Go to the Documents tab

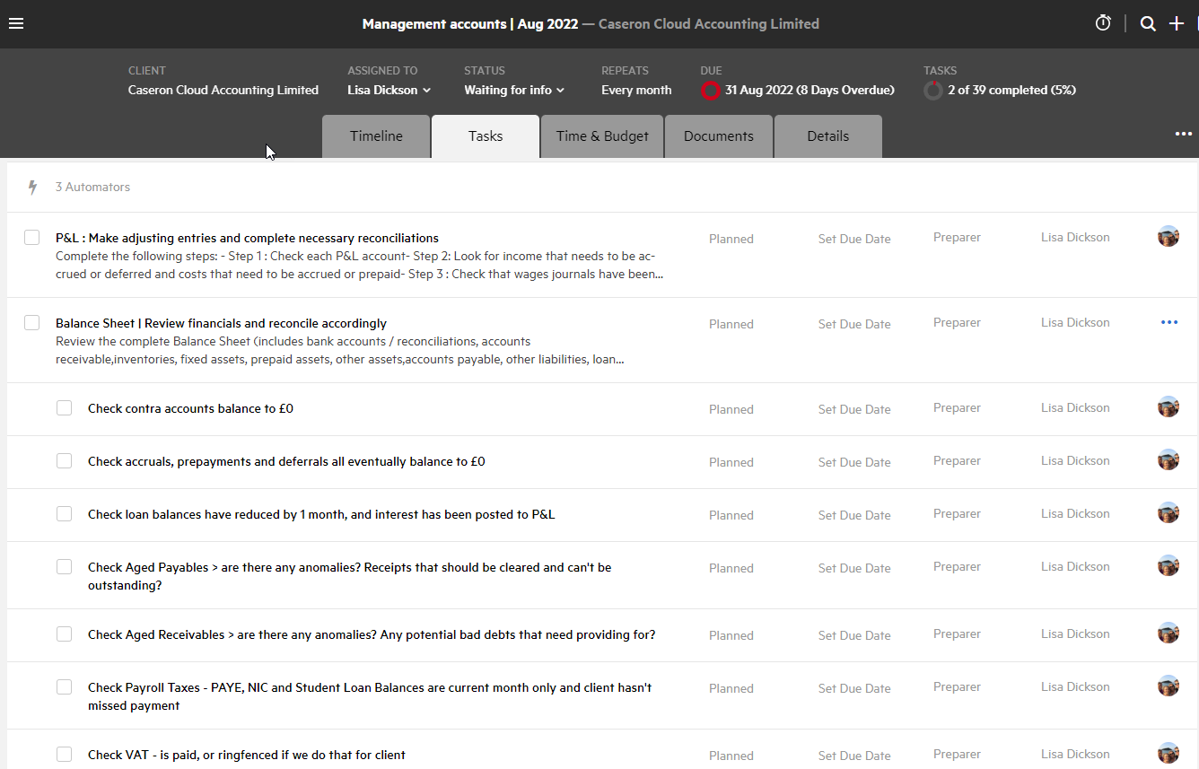coord(719,136)
